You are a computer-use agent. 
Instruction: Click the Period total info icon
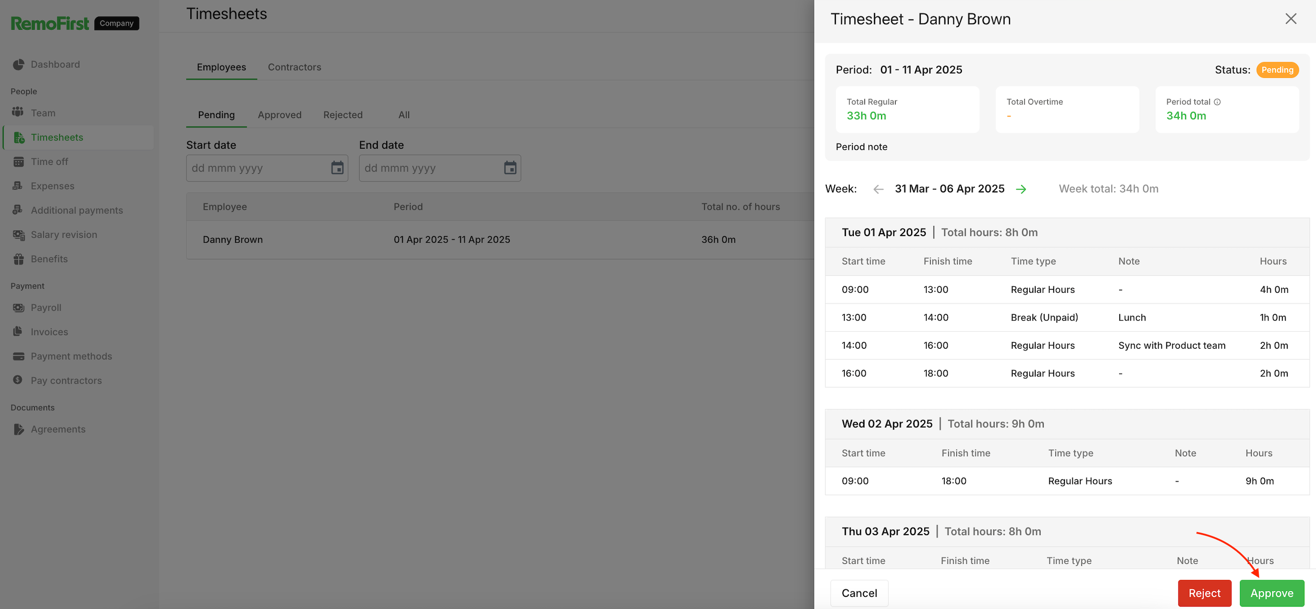[x=1218, y=101]
